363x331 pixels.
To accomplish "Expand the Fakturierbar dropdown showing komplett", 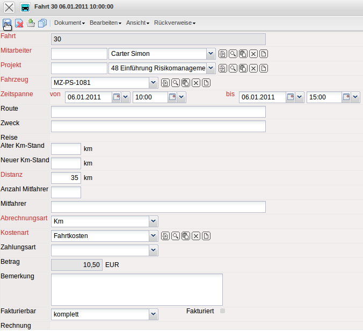I will [x=153, y=314].
